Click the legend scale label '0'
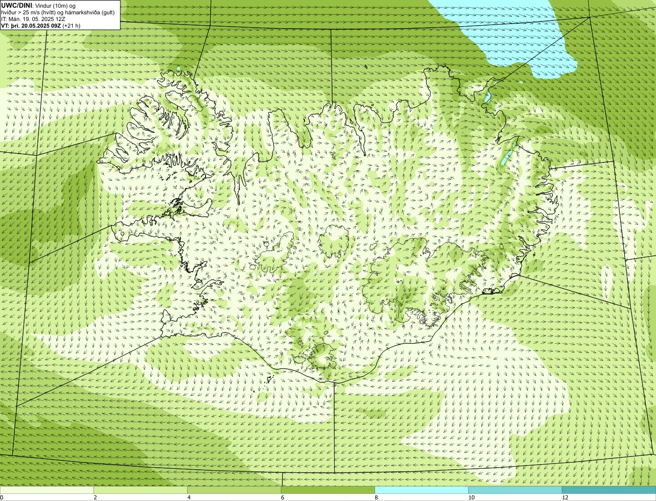 tap(2, 497)
